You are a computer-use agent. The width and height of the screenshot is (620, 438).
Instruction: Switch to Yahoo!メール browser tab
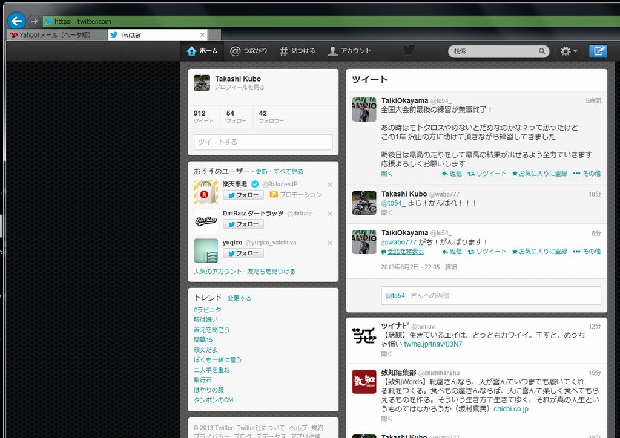[57, 34]
